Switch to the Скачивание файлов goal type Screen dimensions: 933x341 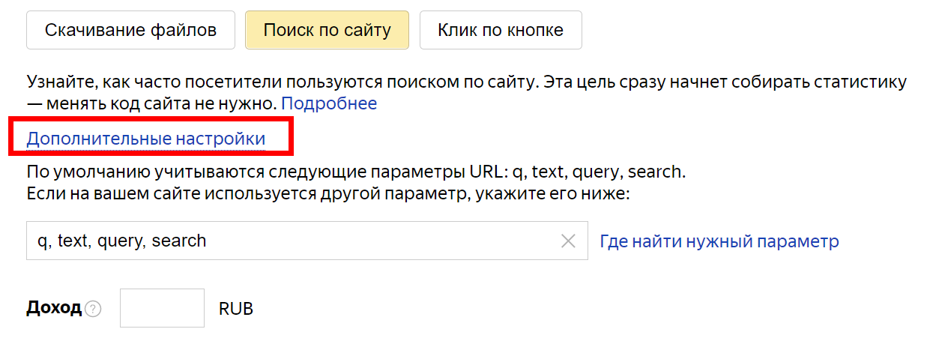(130, 31)
